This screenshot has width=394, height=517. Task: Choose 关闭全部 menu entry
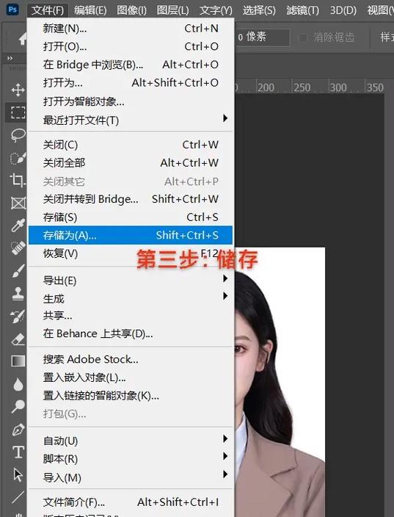pos(131,163)
